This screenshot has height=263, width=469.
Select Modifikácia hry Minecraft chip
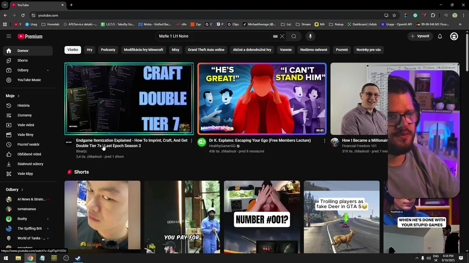pos(144,50)
